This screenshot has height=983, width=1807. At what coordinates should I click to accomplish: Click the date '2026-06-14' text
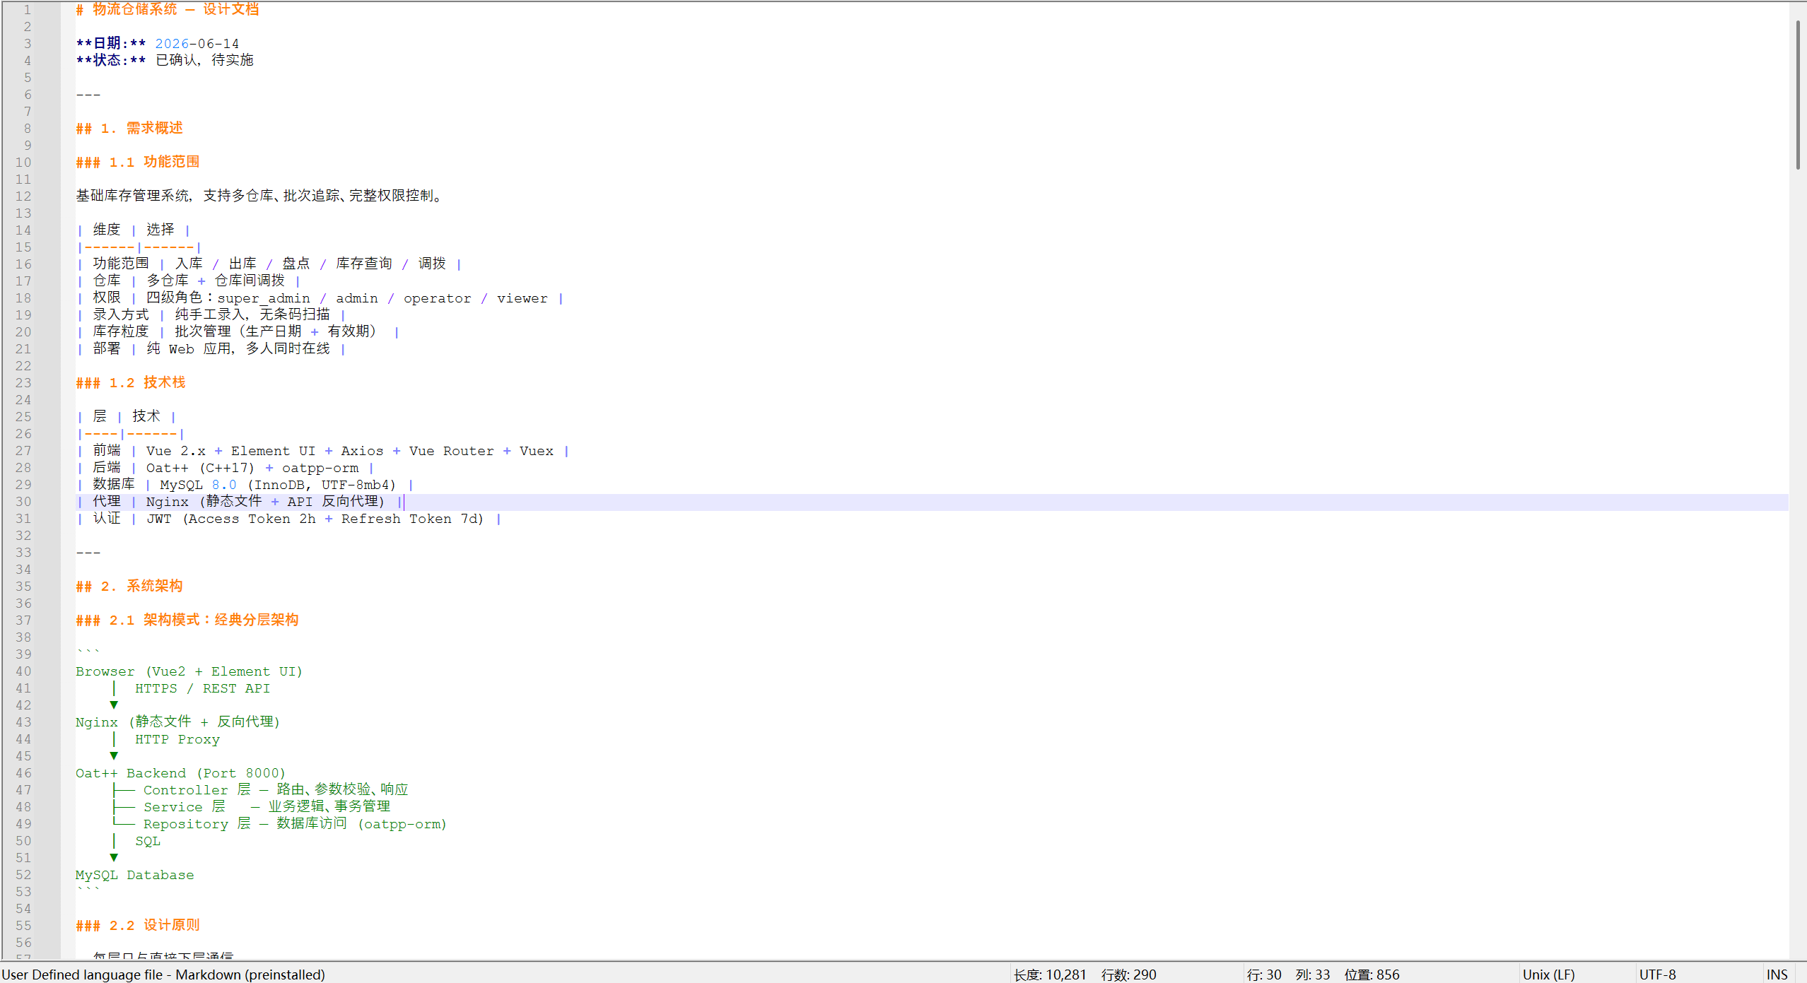pos(197,44)
